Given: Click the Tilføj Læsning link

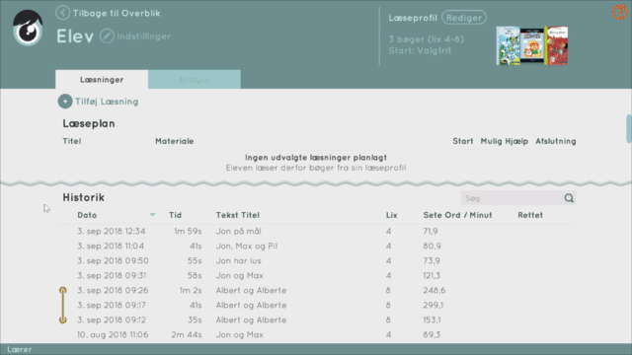Looking at the screenshot, I should [107, 102].
